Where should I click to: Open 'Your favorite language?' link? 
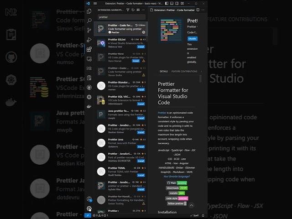coord(177,177)
